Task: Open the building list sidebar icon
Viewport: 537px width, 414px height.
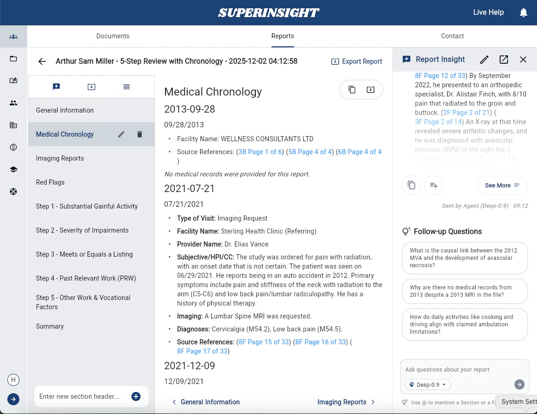Action: point(13,125)
